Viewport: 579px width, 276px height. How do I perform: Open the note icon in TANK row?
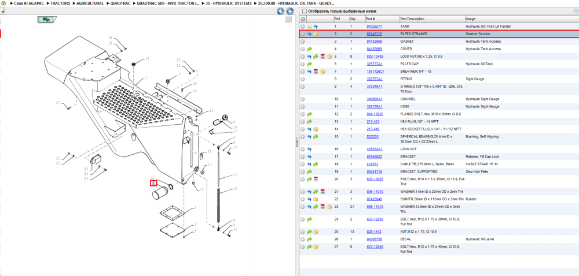309,27
